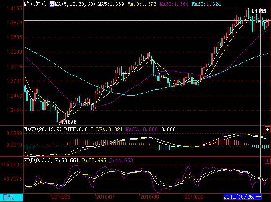Click the 1.3870 price axis label
The height and width of the screenshot is (202, 271).
14,23
